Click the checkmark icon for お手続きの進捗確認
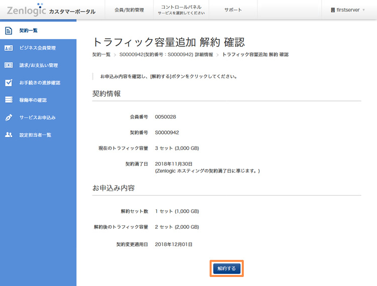Image resolution: width=377 pixels, height=286 pixels. pyautogui.click(x=9, y=83)
